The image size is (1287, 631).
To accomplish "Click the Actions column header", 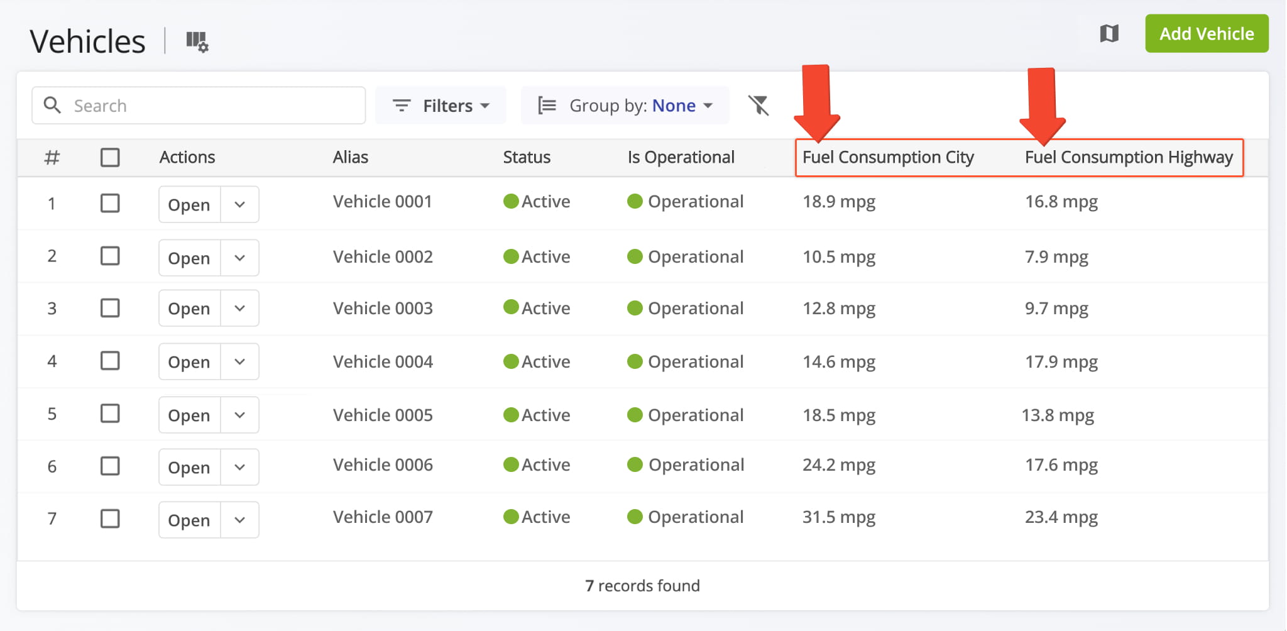I will [187, 157].
